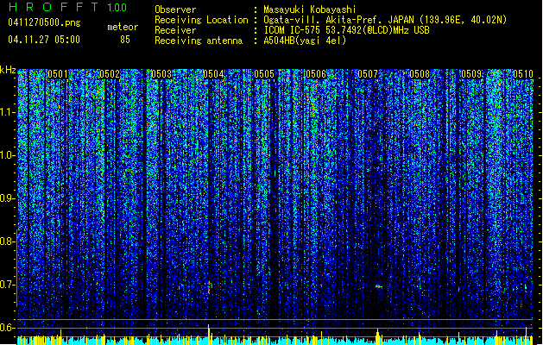Click the 1.0 kHz axis label
The width and height of the screenshot is (543, 345).
coord(8,155)
